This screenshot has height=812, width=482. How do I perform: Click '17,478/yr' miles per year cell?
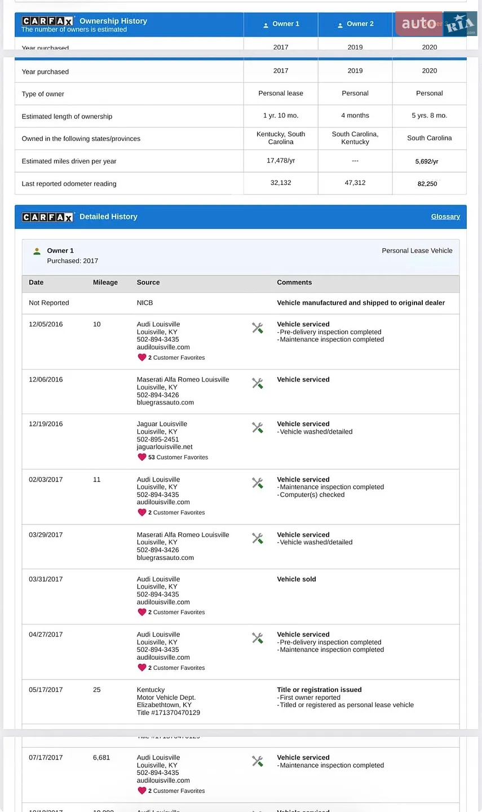point(281,161)
